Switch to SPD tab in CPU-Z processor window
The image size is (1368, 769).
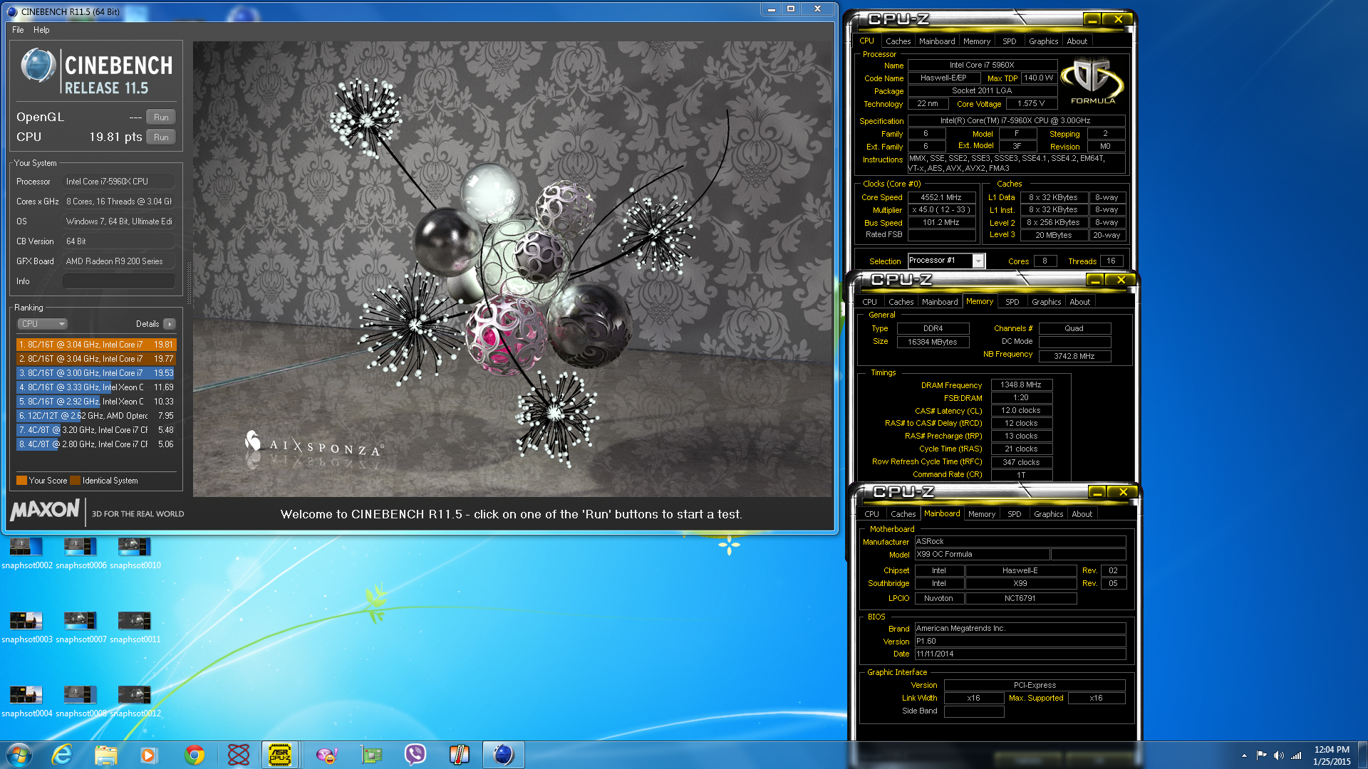click(1009, 41)
